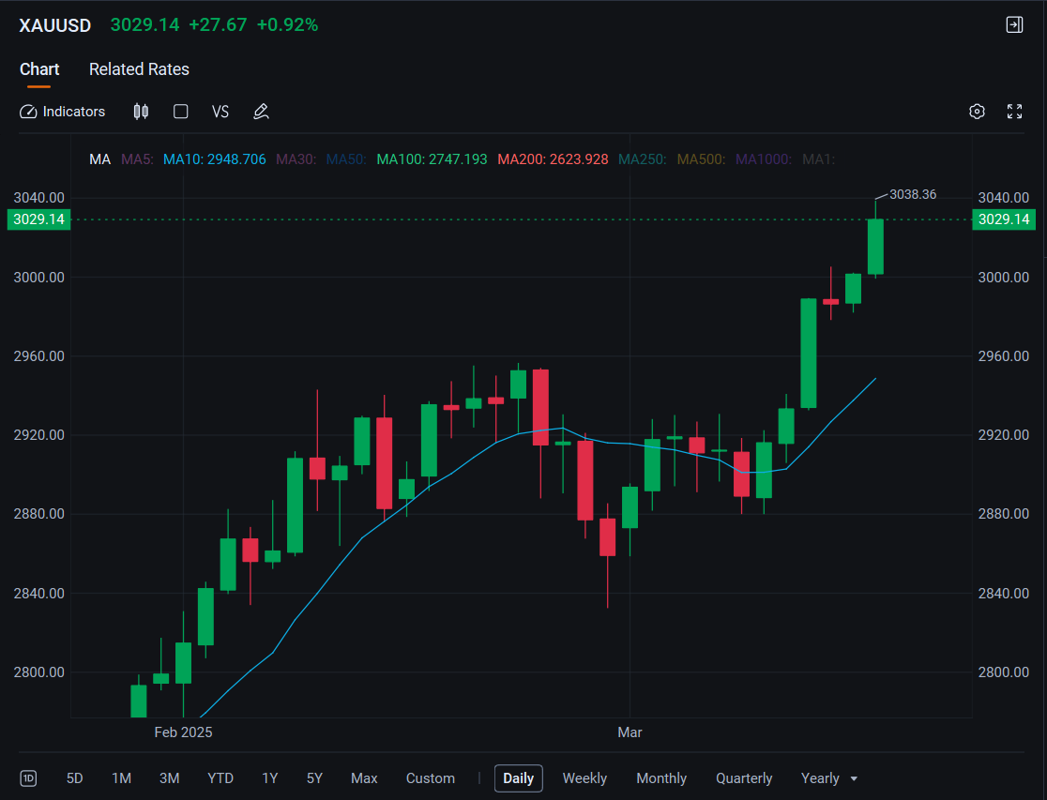Set range to 3M
1047x800 pixels.
coord(170,778)
